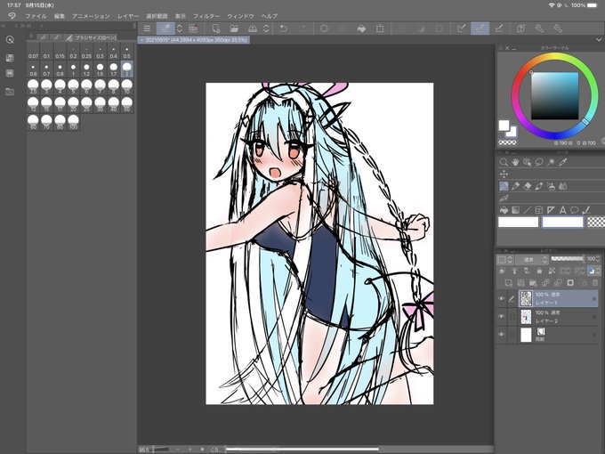Click the Lock layer icon

[539, 271]
